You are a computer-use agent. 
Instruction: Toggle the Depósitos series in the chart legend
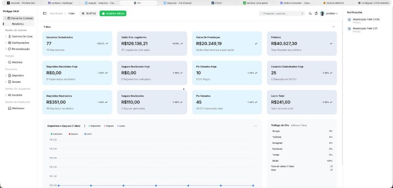[56, 134]
